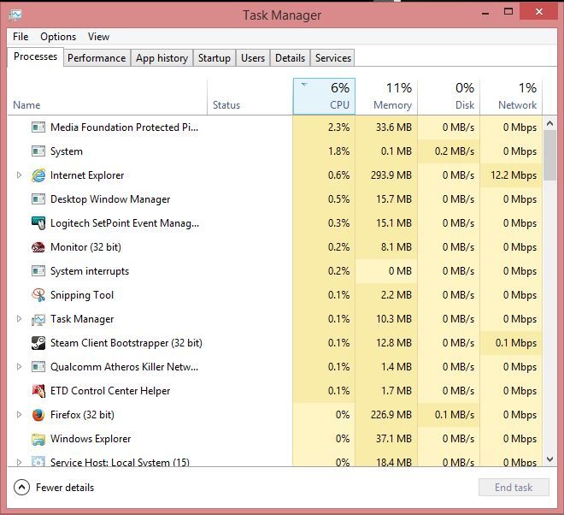Image resolution: width=564 pixels, height=515 pixels.
Task: Switch to the App history tab
Action: pos(162,58)
